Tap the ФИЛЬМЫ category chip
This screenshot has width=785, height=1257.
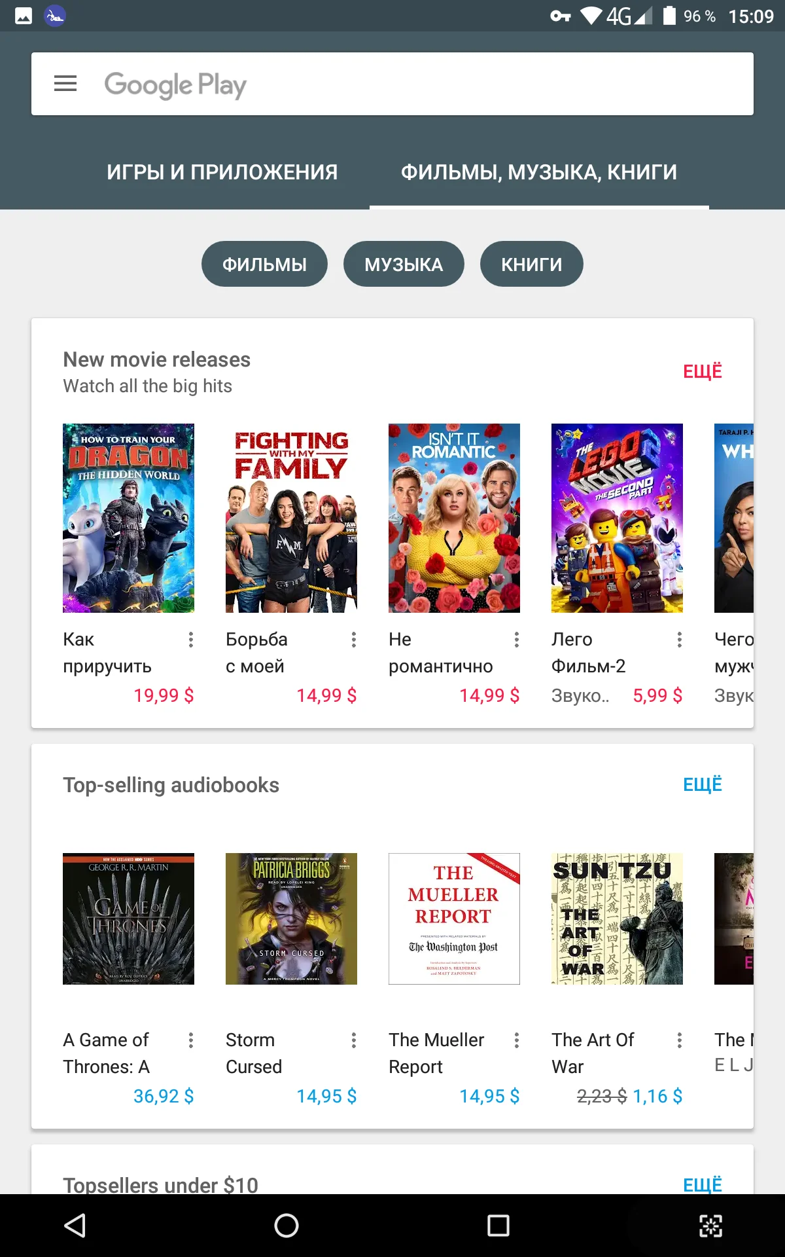[x=264, y=264]
